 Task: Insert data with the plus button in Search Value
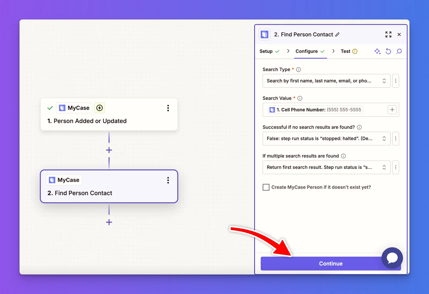point(392,110)
